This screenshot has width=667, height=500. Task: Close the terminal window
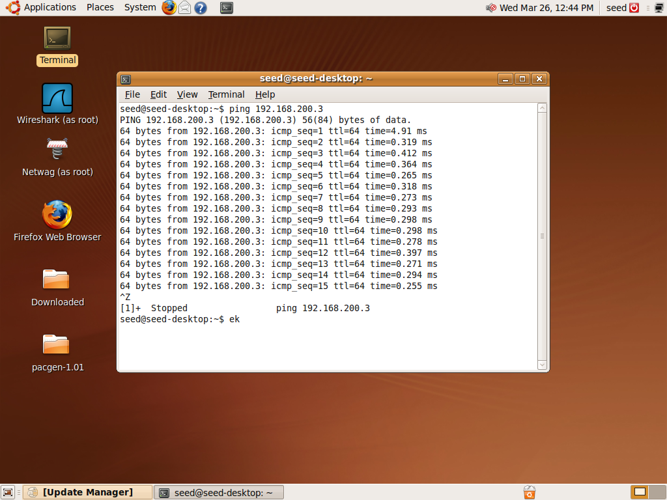(x=539, y=79)
